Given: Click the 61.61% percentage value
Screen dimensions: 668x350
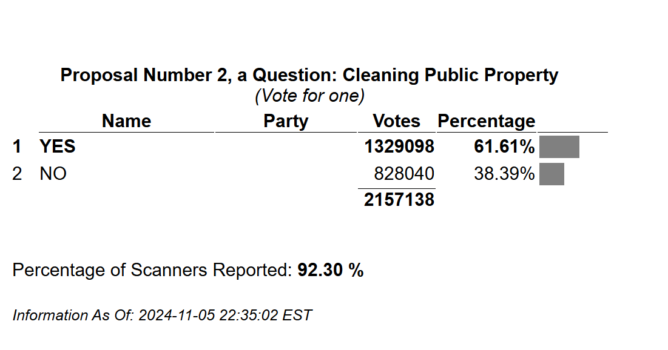Looking at the screenshot, I should (x=504, y=147).
